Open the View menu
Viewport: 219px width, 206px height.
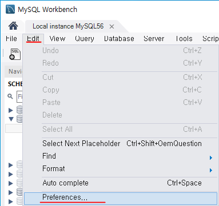coord(57,39)
